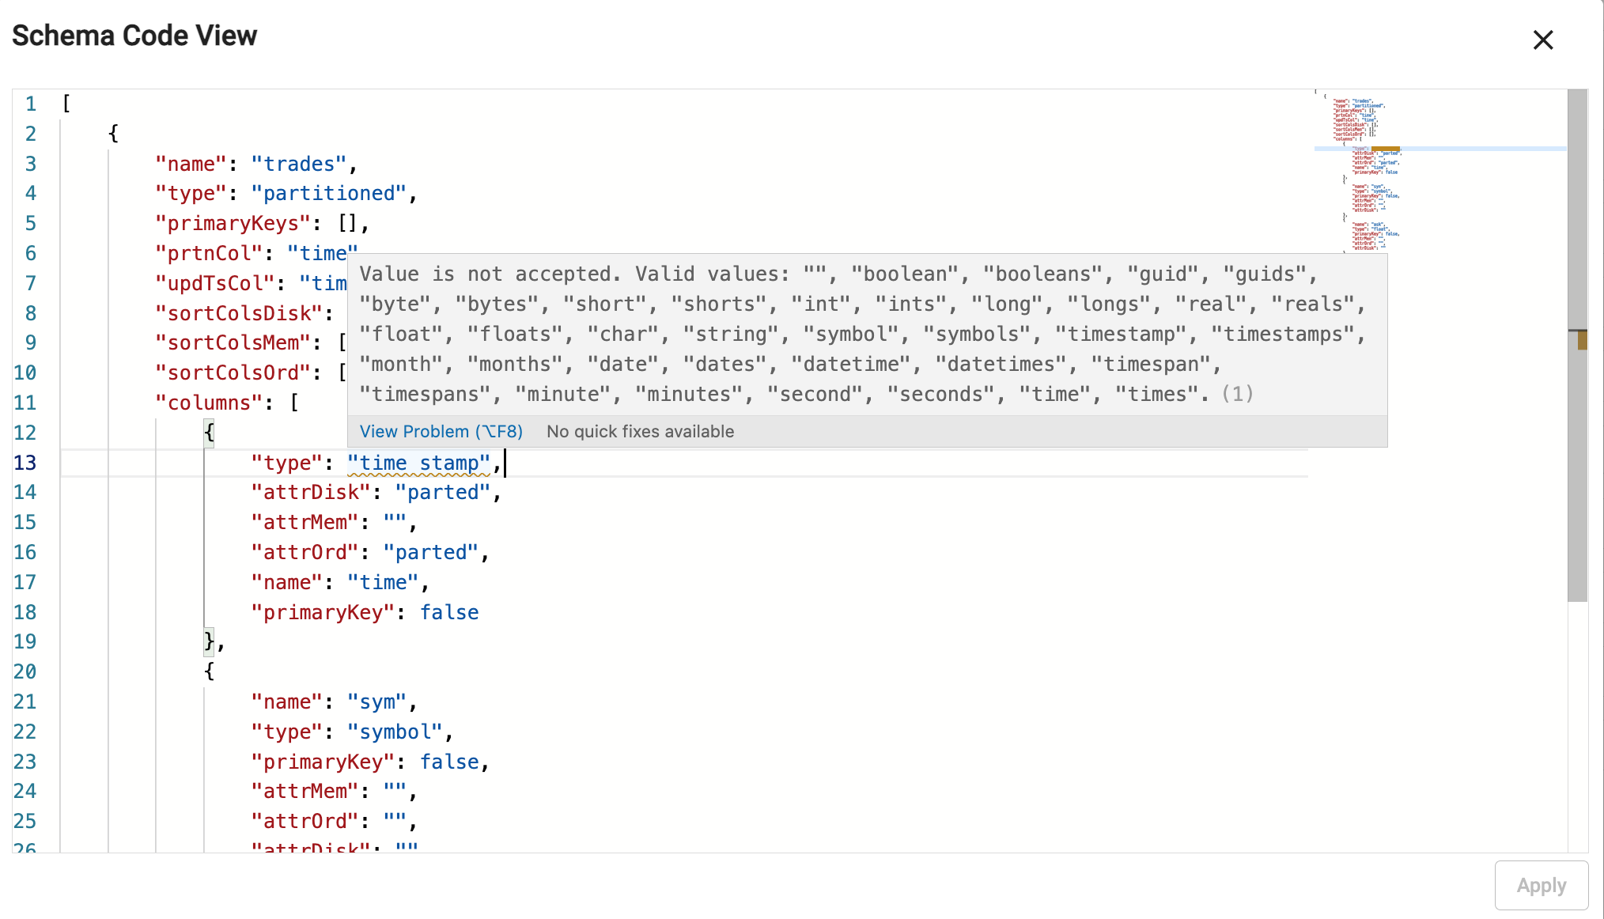Image resolution: width=1604 pixels, height=919 pixels.
Task: Select line number 13 in the gutter
Action: (25, 463)
